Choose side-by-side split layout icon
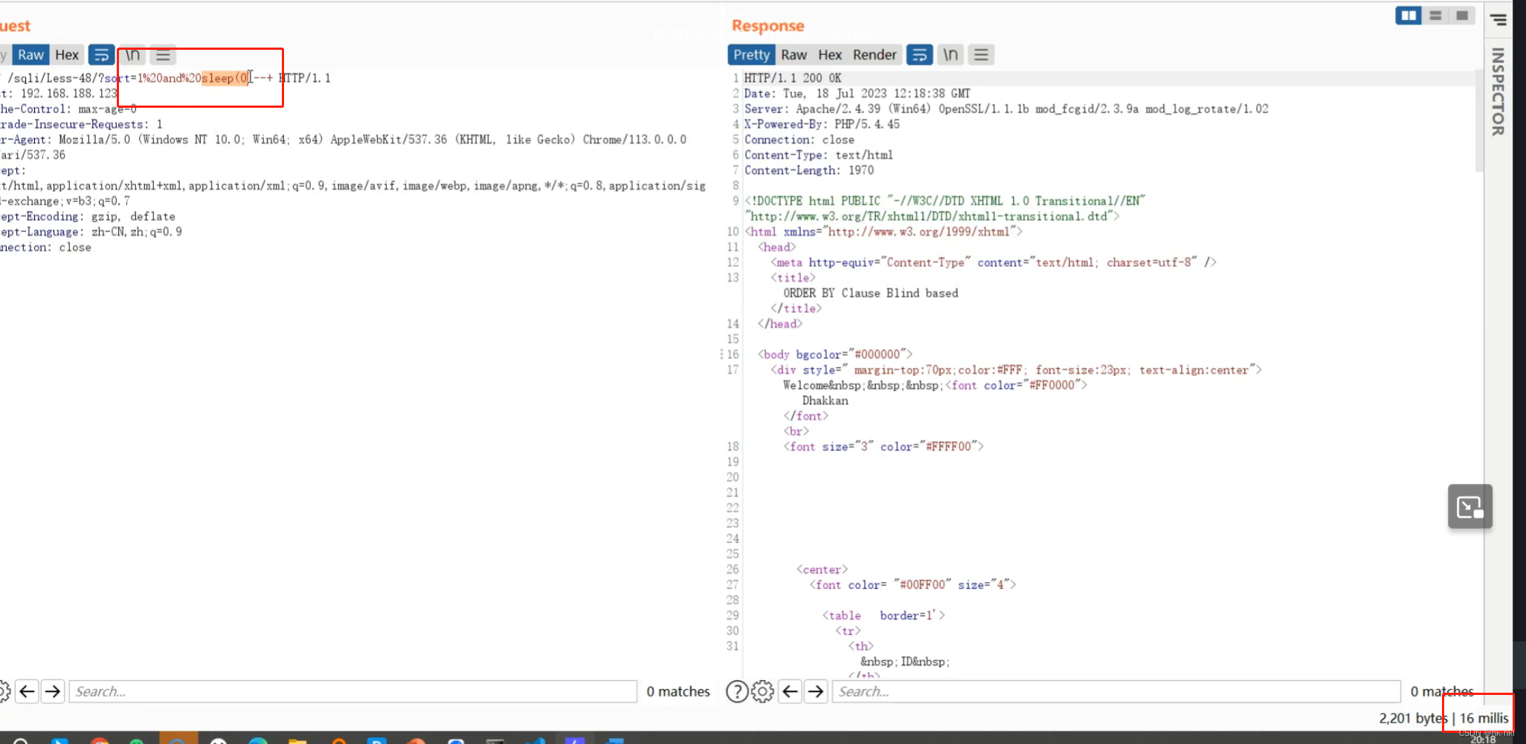Image resolution: width=1526 pixels, height=744 pixels. pyautogui.click(x=1409, y=16)
